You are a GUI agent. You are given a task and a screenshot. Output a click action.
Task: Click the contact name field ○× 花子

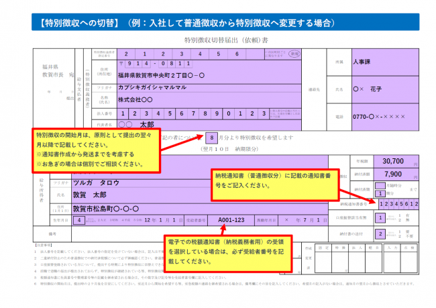pos(386,90)
